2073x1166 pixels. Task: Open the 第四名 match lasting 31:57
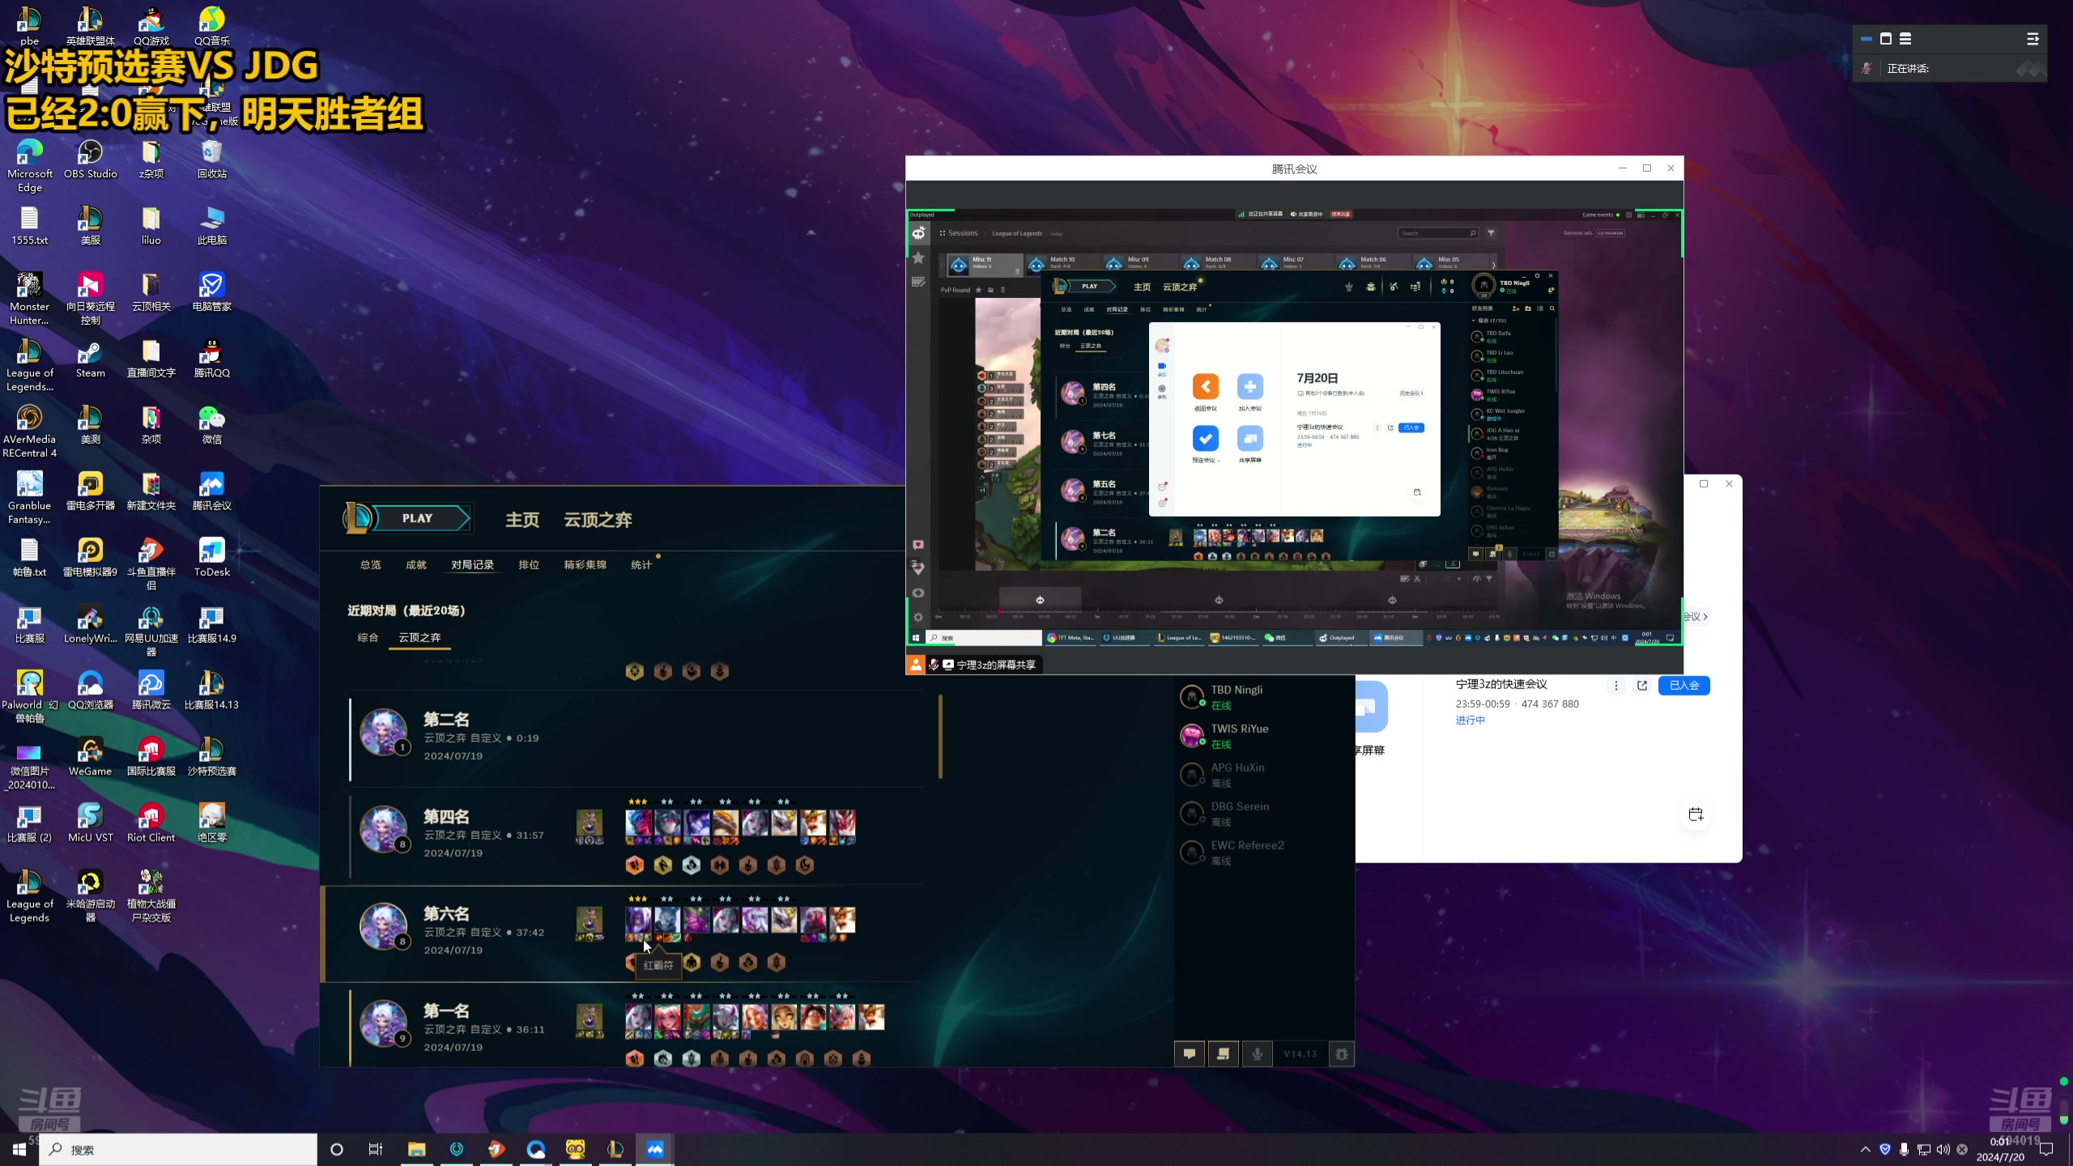click(636, 836)
